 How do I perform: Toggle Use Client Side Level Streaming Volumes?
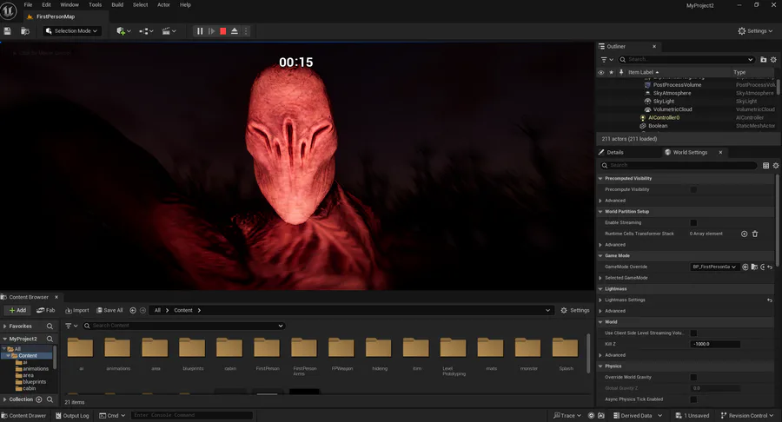693,333
